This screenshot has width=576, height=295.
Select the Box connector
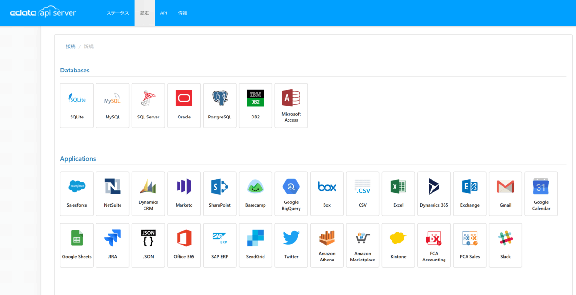click(x=327, y=194)
